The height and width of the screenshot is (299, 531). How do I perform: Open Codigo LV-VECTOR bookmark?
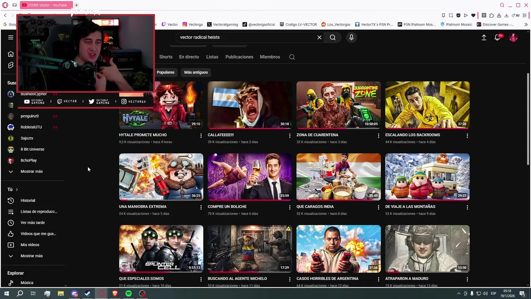(298, 25)
